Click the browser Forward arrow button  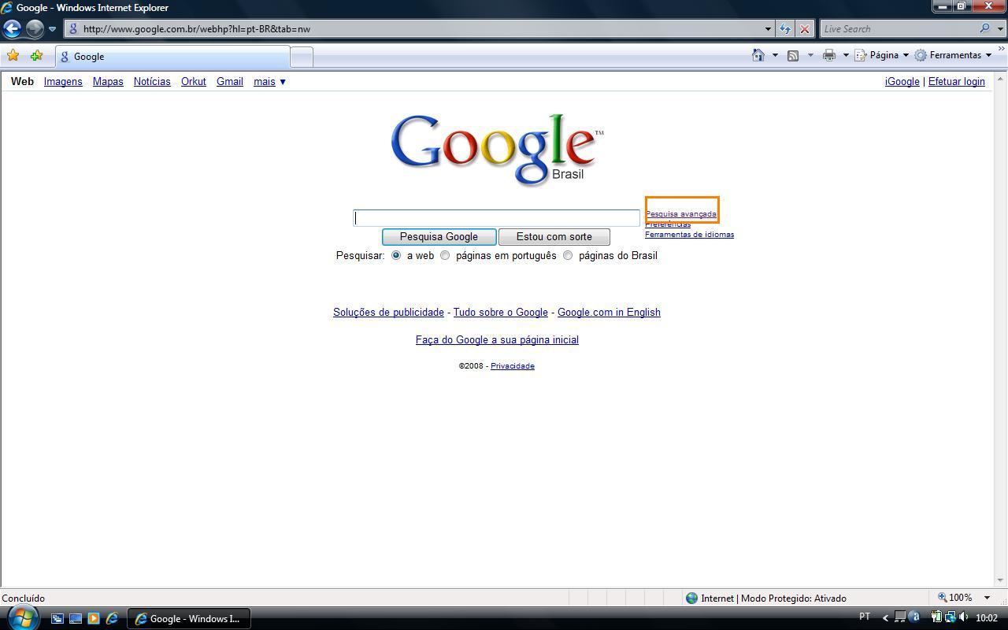tap(35, 29)
